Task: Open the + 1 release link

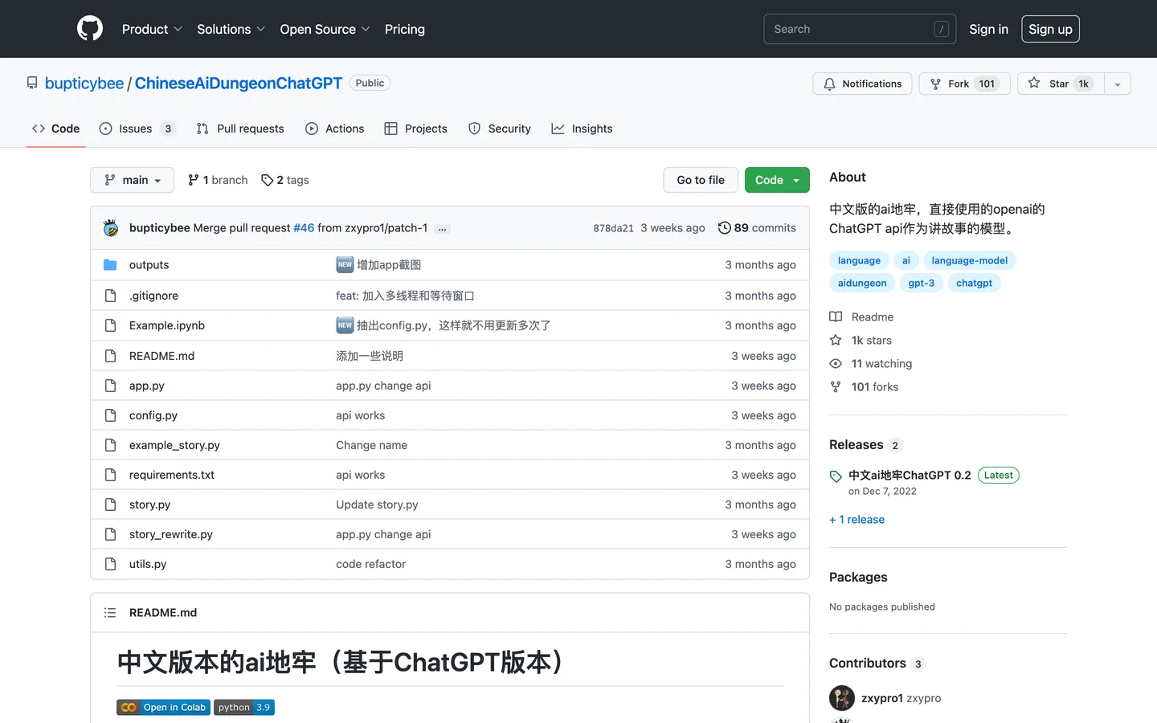Action: 857,520
